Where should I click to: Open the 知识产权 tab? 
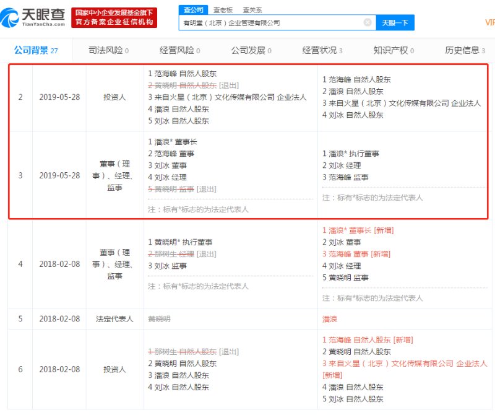tap(394, 50)
